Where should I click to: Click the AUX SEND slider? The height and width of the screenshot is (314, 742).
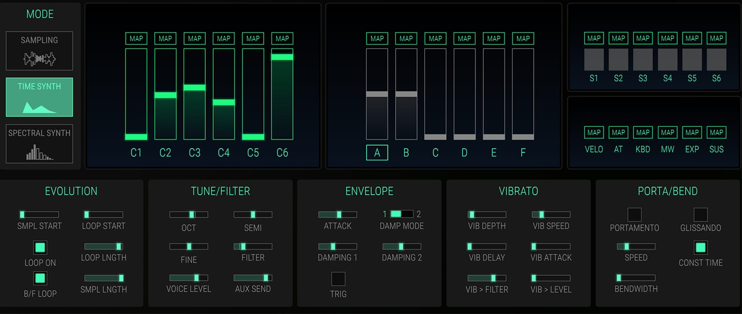tap(253, 278)
